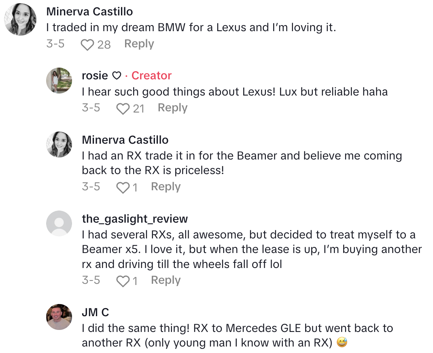Like Minerva Castillo's BMW trade-in comment
Viewport: 433px width, 353px height.
click(x=87, y=45)
